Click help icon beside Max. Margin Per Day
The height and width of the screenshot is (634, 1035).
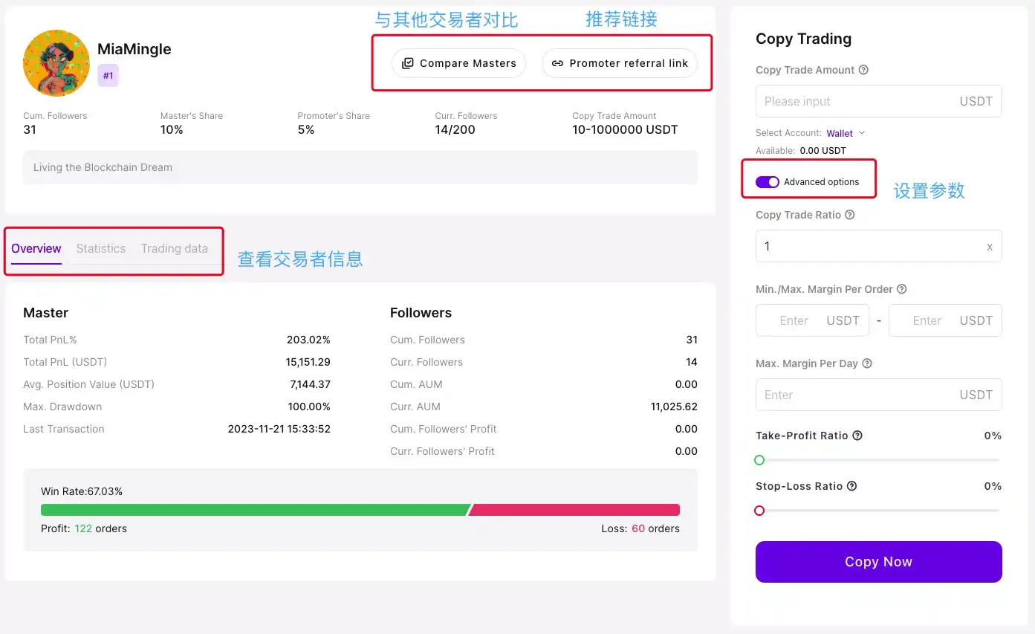867,363
